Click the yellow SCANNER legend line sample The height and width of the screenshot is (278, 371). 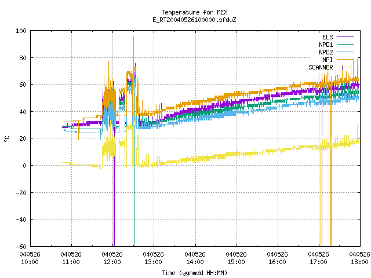(x=345, y=67)
